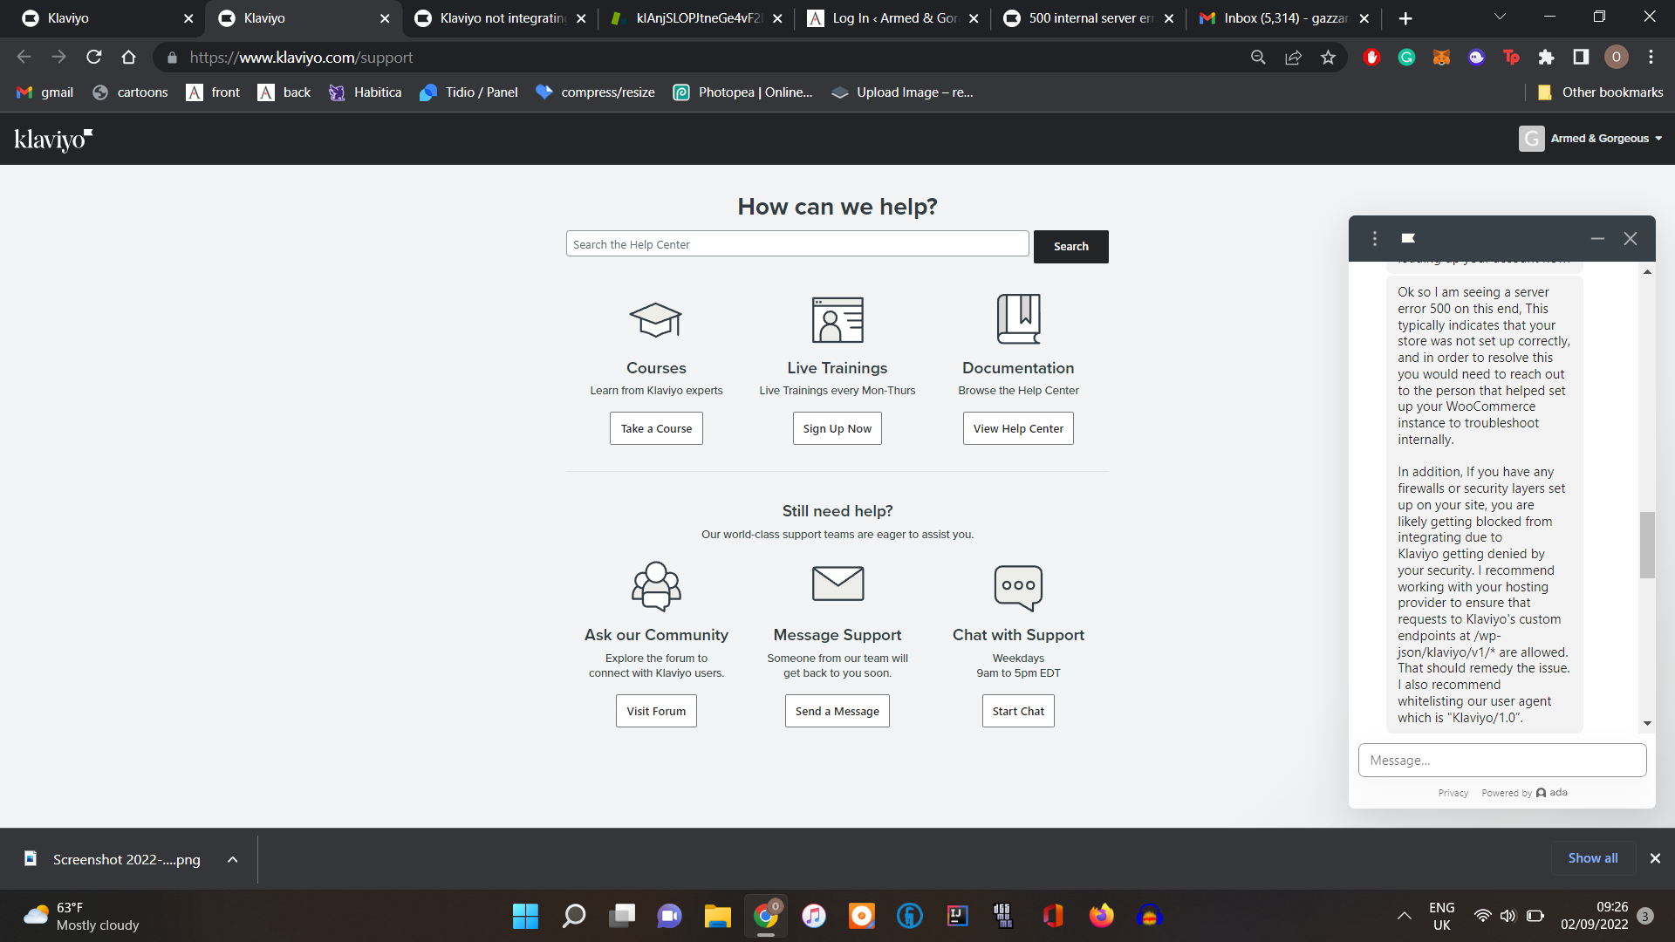Click the Search button
The width and height of the screenshot is (1675, 942).
click(1070, 247)
